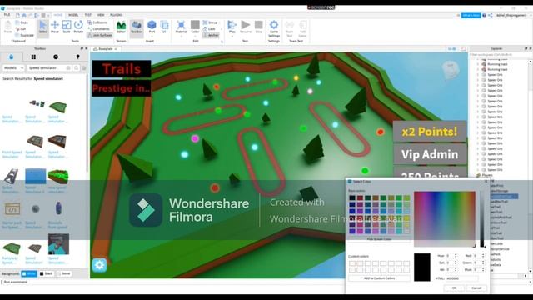Toggle the Collisions option
Image resolution: width=533 pixels, height=300 pixels.
click(97, 22)
